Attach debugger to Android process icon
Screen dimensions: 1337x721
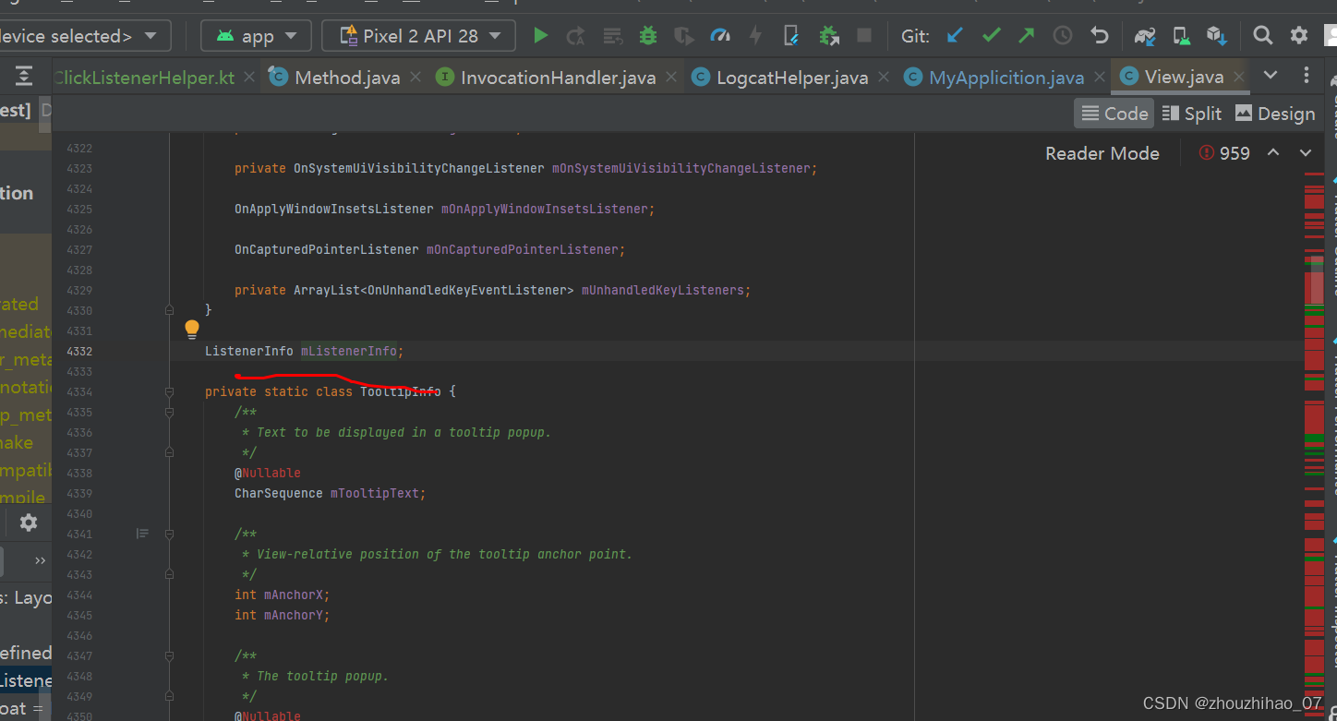point(828,36)
